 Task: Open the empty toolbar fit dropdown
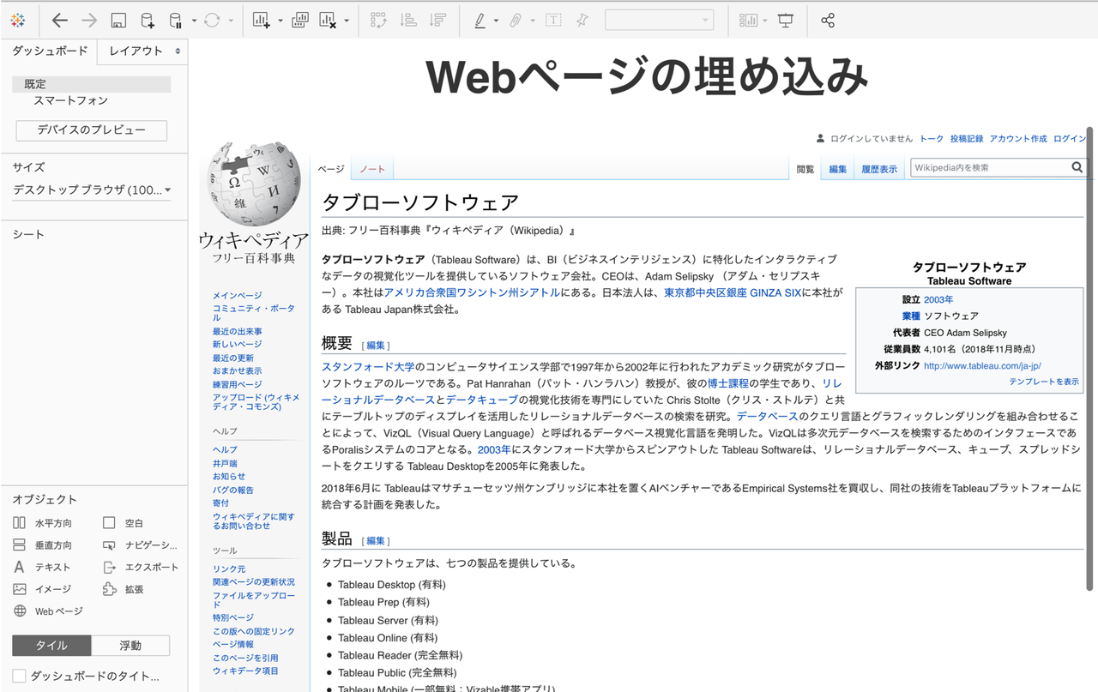659,21
